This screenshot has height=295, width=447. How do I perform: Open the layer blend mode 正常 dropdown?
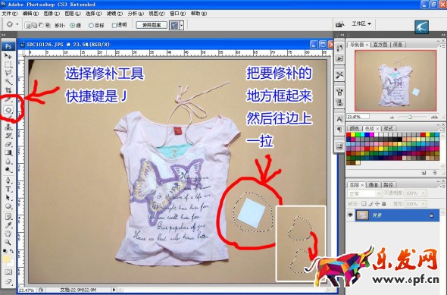click(x=364, y=193)
